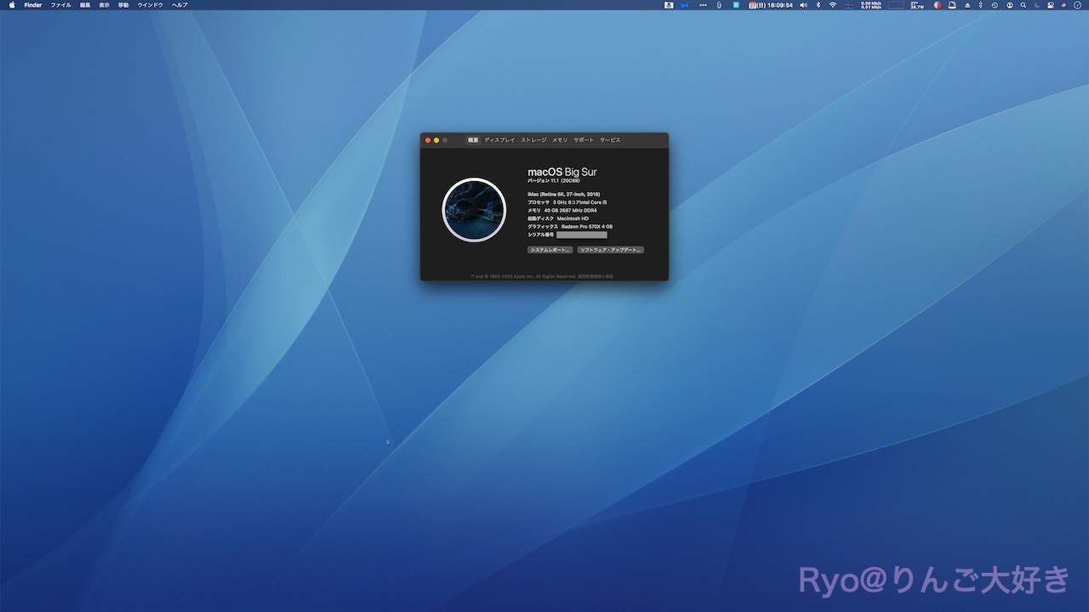Open the Apple menu

tap(12, 5)
